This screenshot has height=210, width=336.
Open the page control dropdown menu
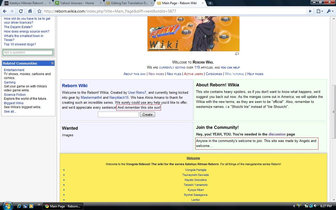click(319, 11)
